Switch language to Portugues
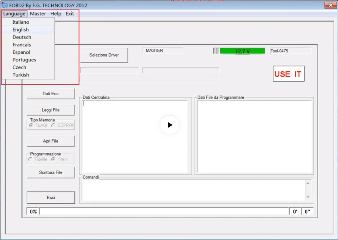The height and width of the screenshot is (240, 338). pos(28,60)
